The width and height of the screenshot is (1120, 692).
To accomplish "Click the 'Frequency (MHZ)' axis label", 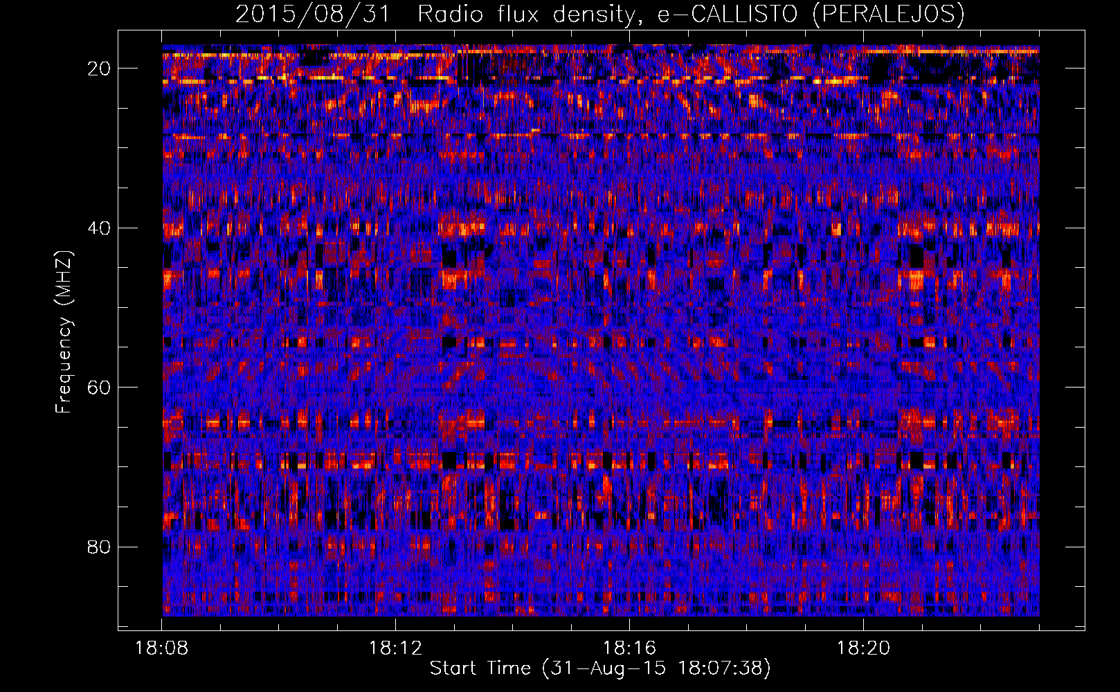I will pyautogui.click(x=64, y=332).
